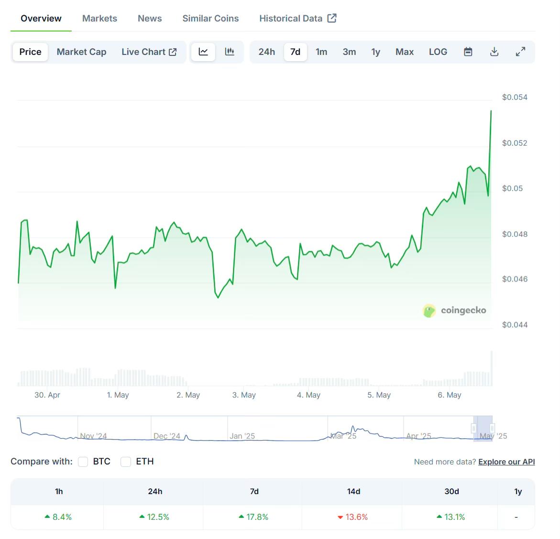Choose the Max time range
This screenshot has height=539, width=560.
(404, 52)
